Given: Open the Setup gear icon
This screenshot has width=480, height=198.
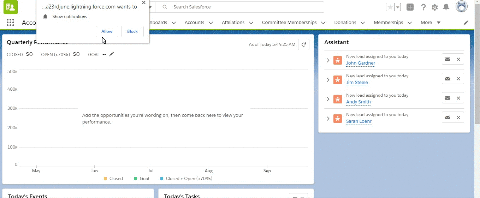Looking at the screenshot, I should click(435, 7).
